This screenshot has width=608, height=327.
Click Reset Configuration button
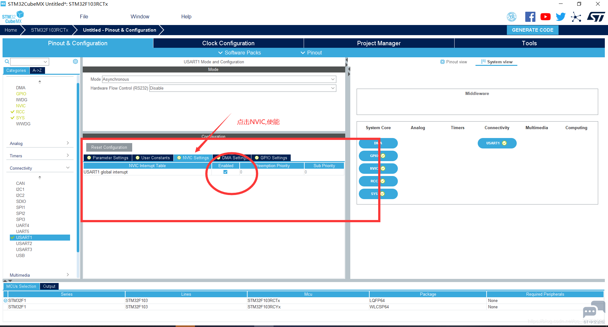pyautogui.click(x=109, y=147)
